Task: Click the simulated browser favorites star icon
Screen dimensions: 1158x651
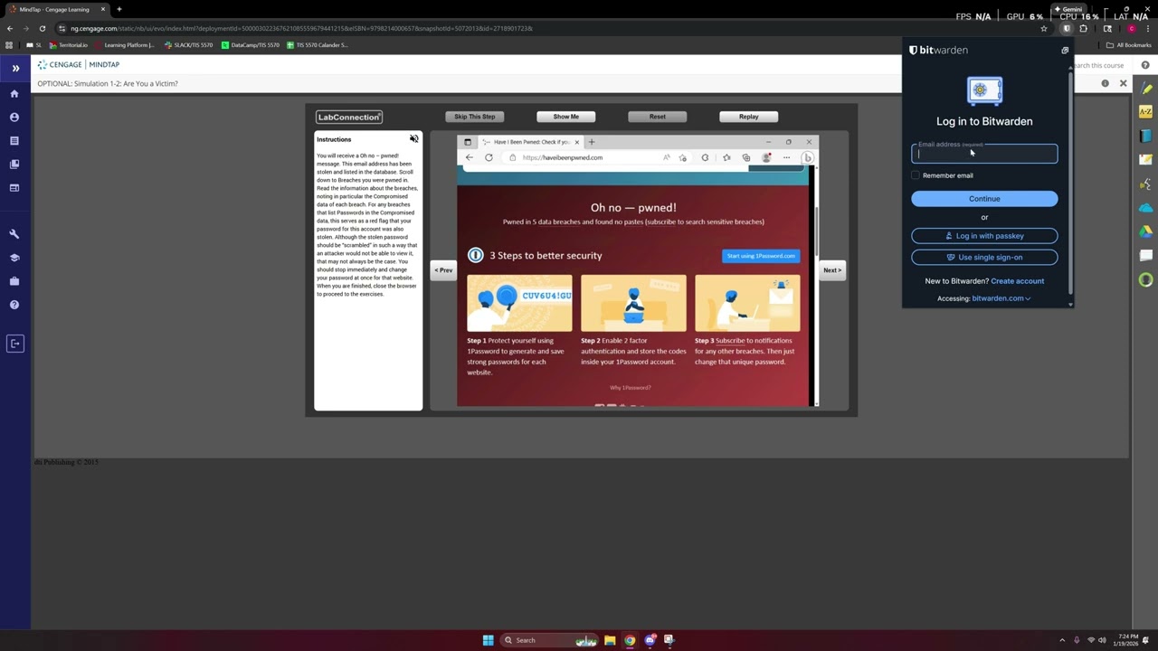Action: coord(726,157)
